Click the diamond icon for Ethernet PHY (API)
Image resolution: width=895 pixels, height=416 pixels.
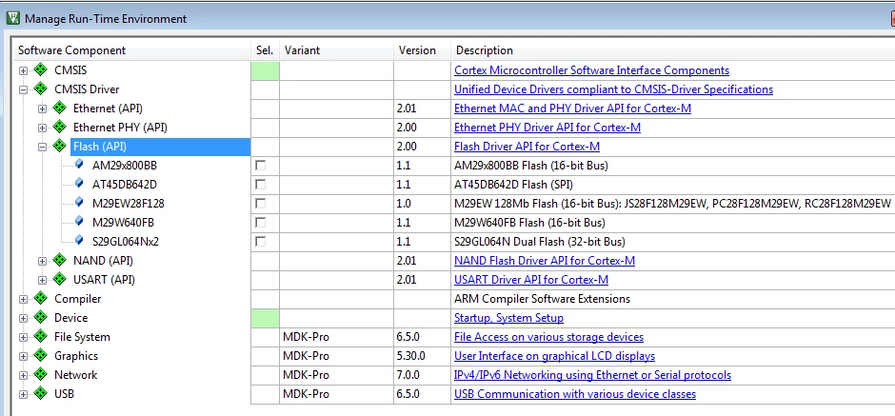coord(59,127)
